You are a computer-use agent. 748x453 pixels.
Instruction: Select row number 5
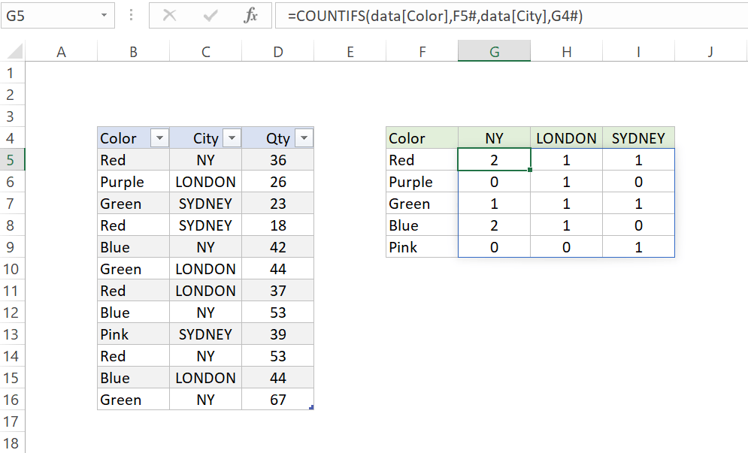12,160
